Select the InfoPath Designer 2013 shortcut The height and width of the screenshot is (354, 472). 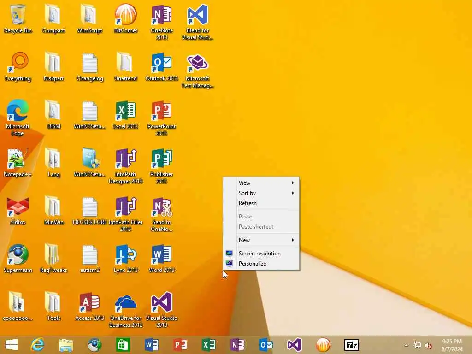click(x=125, y=166)
